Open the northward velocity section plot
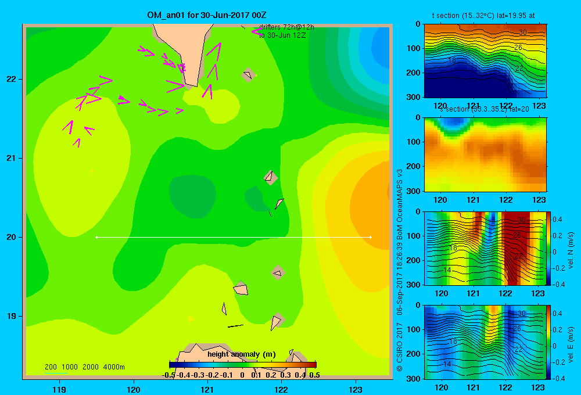 click(485, 248)
